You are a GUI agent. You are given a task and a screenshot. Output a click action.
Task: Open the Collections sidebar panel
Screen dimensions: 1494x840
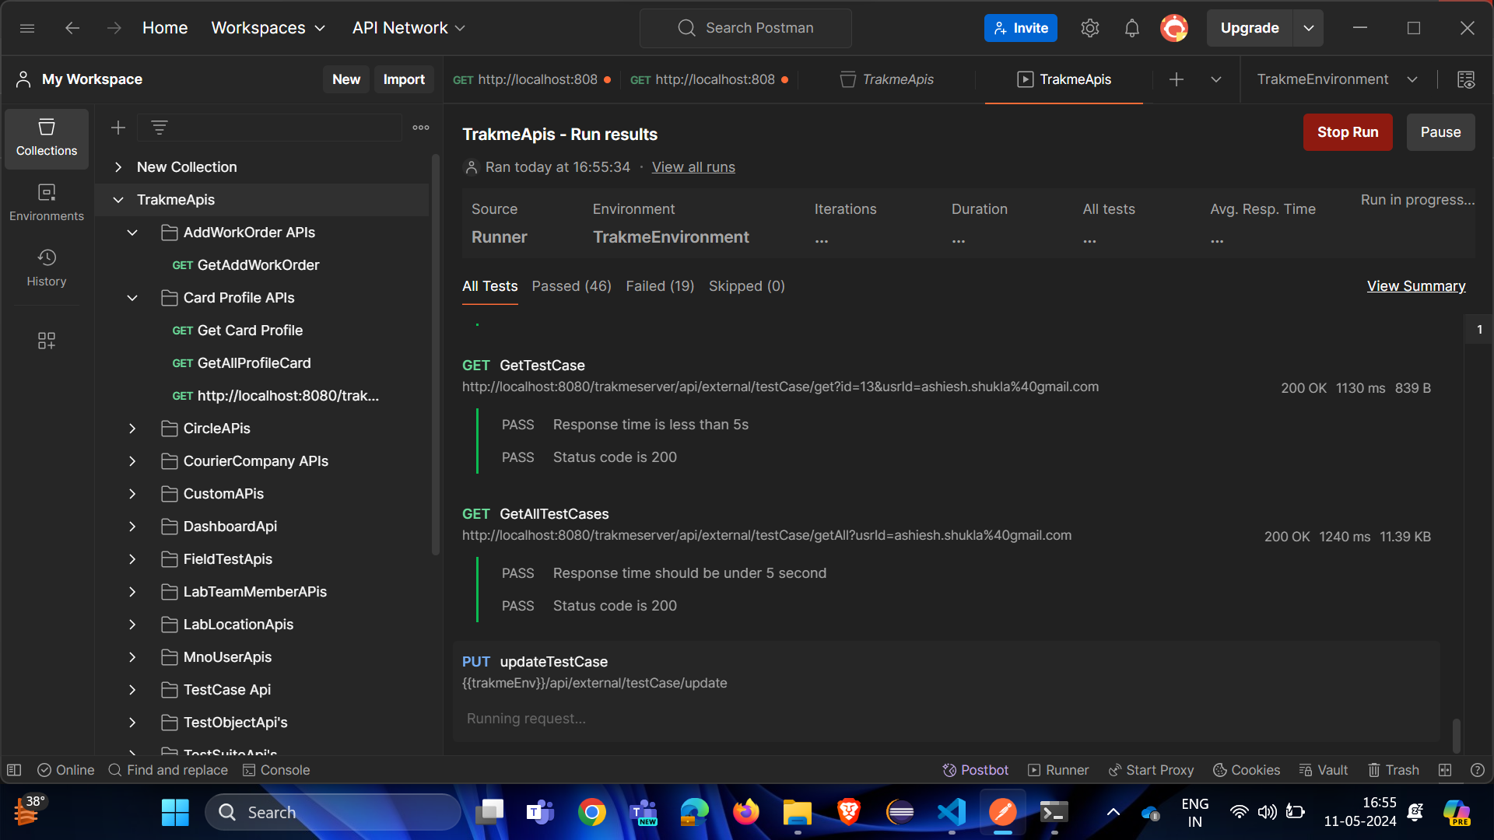pyautogui.click(x=47, y=138)
